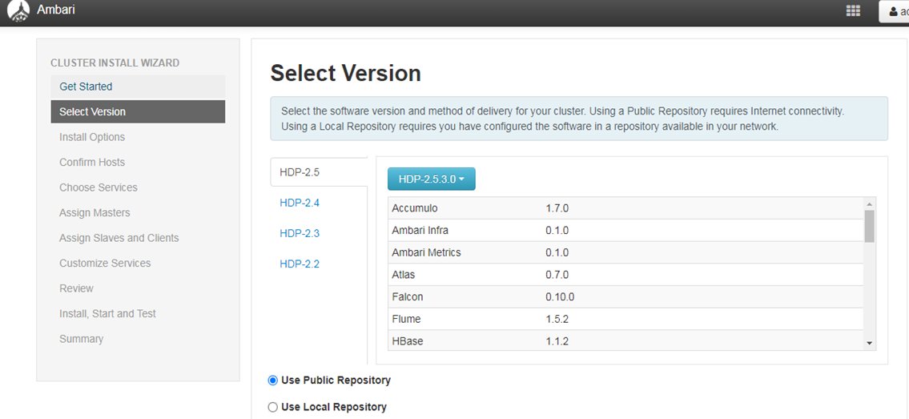Click the repository info message box
909x419 pixels.
pyautogui.click(x=579, y=119)
